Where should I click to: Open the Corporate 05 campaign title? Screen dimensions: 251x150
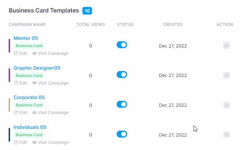[x=29, y=97]
